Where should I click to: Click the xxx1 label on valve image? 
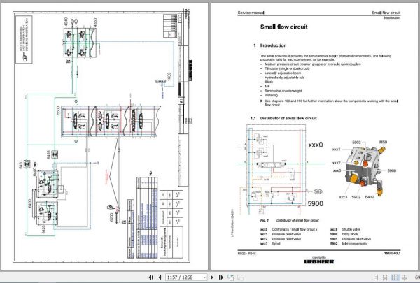[337, 150]
